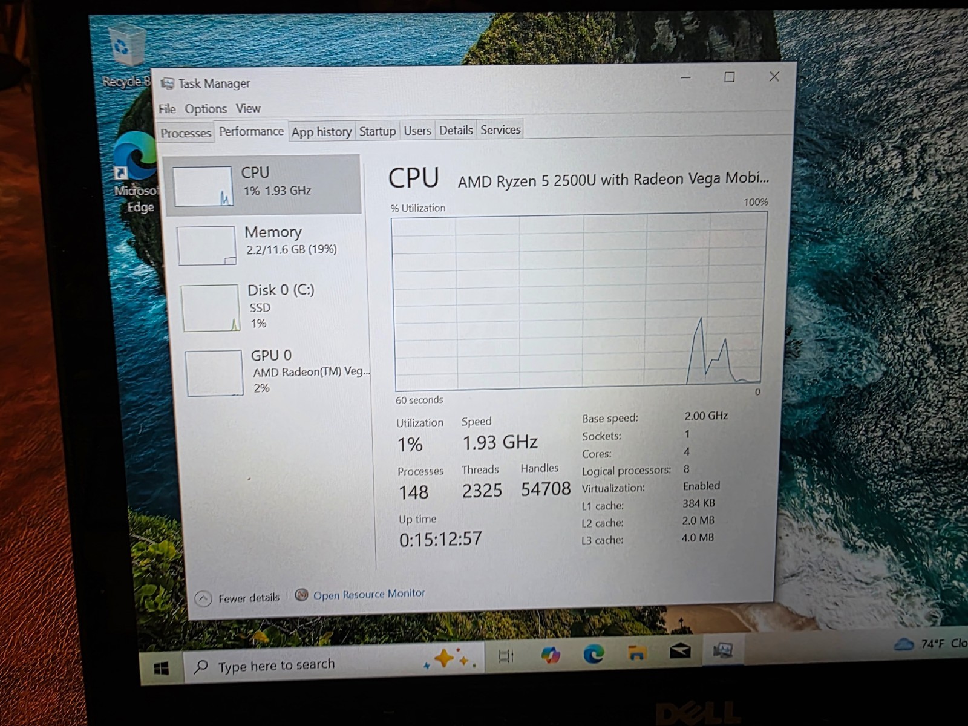Open the Services tab
Image resolution: width=968 pixels, height=726 pixels.
tap(500, 129)
